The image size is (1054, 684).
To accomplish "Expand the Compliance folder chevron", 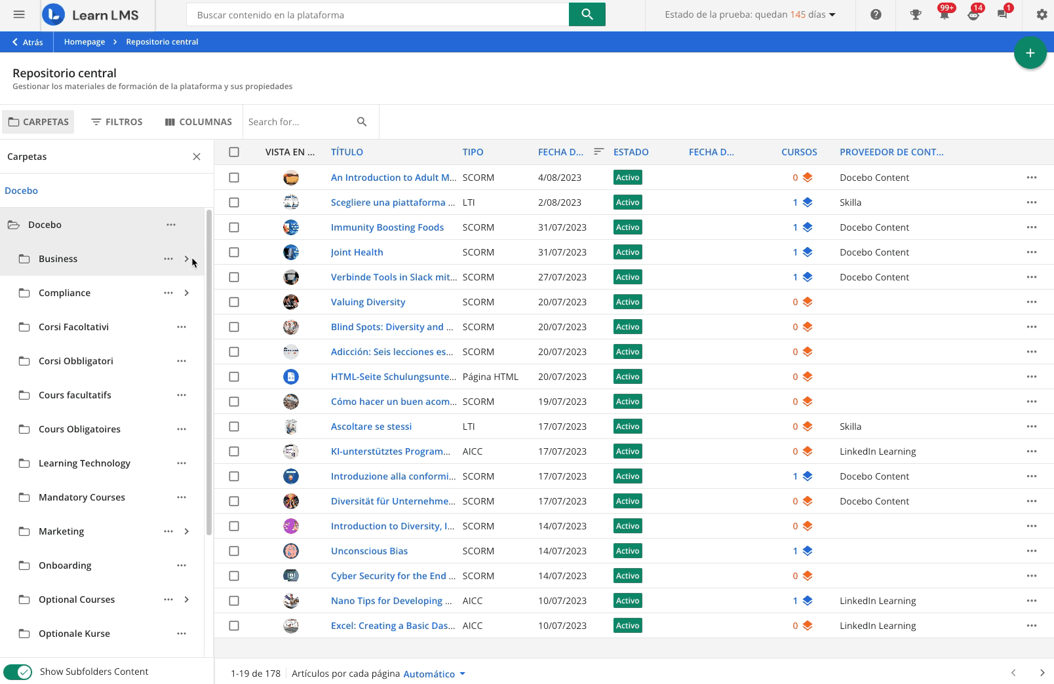I will tap(187, 293).
